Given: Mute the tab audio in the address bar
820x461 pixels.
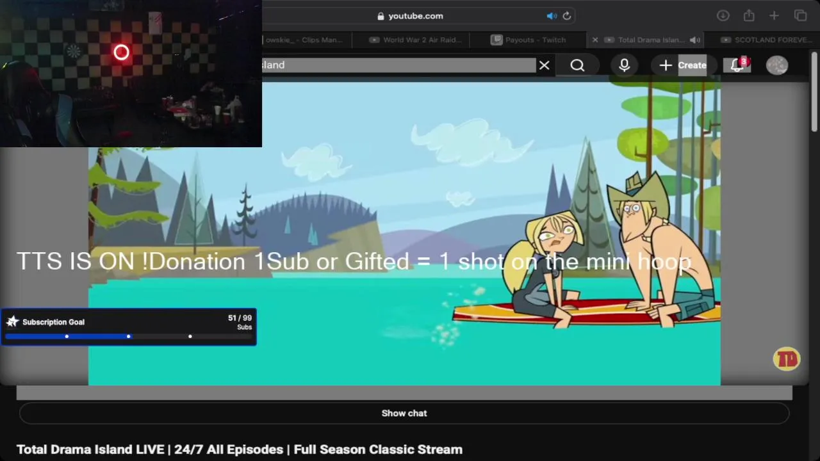Looking at the screenshot, I should tap(552, 16).
